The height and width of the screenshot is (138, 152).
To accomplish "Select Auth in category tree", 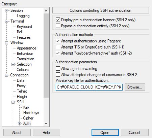I will point(27,124).
